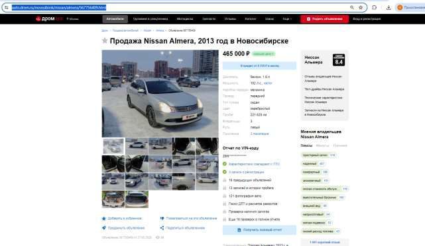
Task: Click the green check icon by Характеристики совпадают с ПТС
Action: (225, 164)
